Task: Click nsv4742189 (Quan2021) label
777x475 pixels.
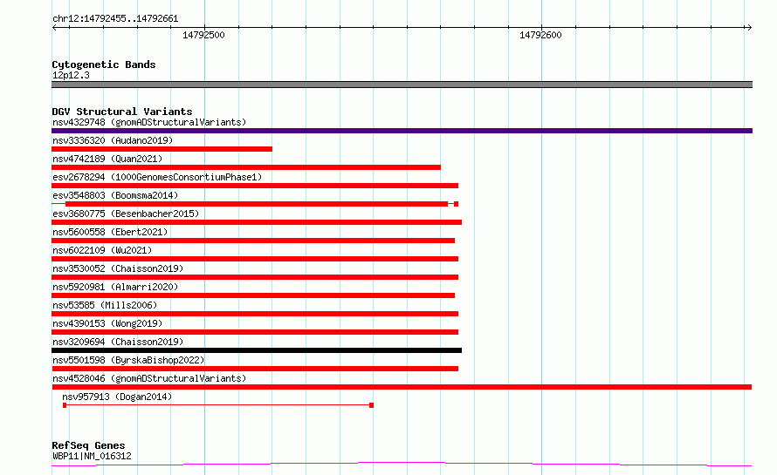Action: tap(107, 159)
